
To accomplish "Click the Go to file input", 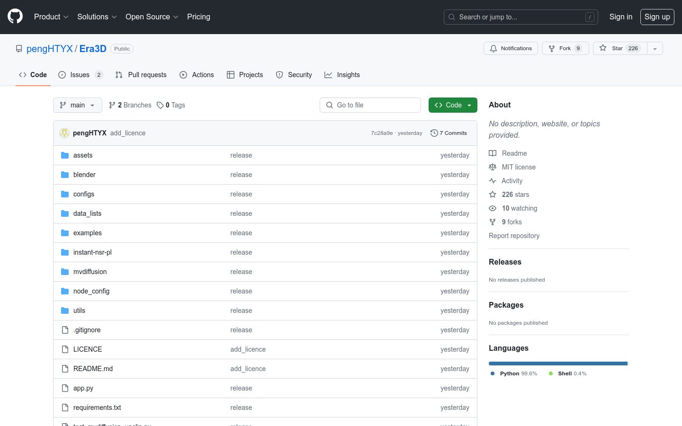I will click(370, 105).
